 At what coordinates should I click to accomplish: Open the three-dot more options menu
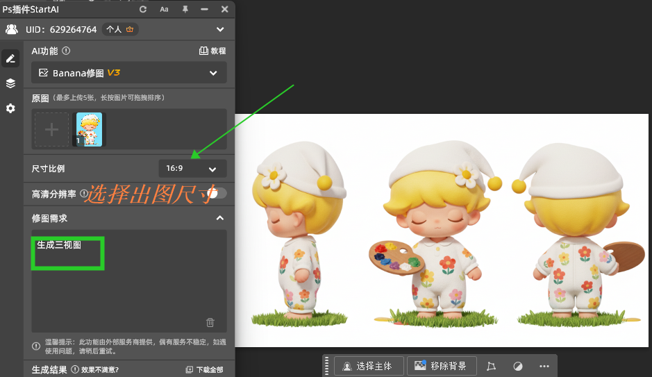(544, 366)
